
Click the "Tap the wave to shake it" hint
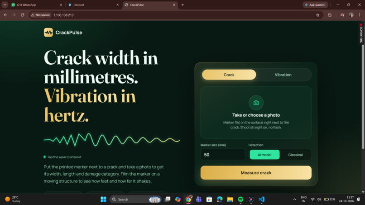pyautogui.click(x=64, y=157)
